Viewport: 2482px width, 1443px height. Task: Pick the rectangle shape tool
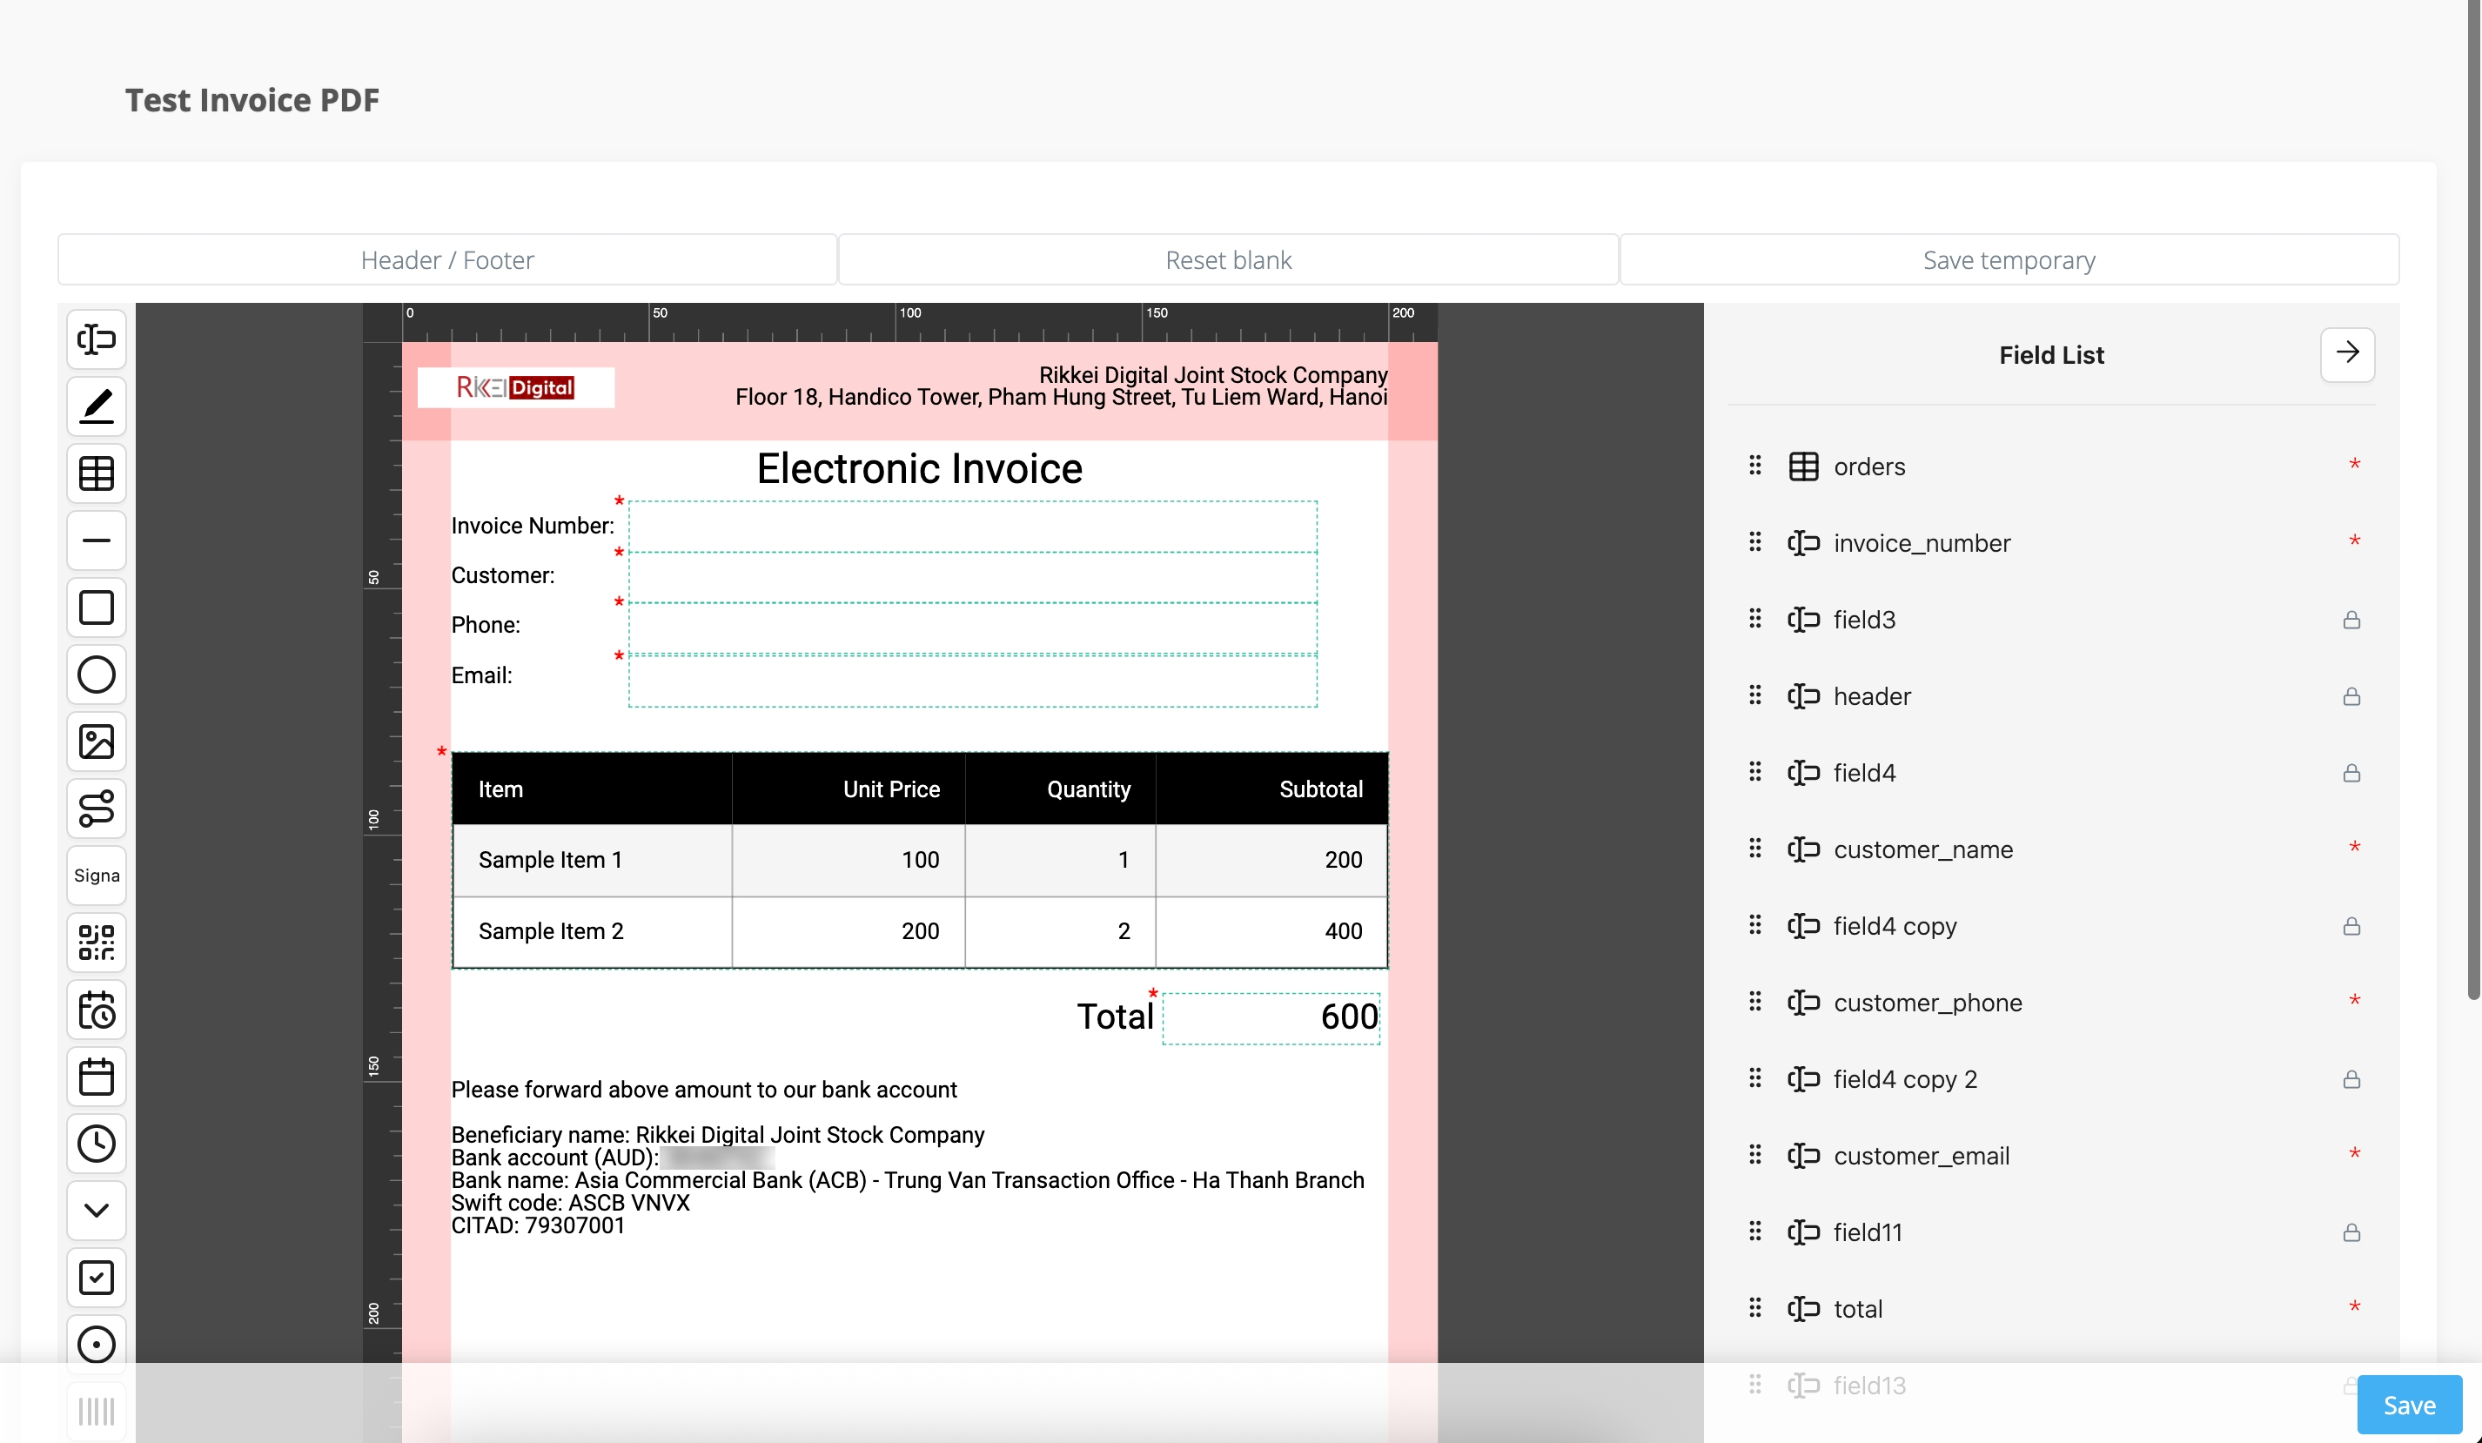[97, 607]
